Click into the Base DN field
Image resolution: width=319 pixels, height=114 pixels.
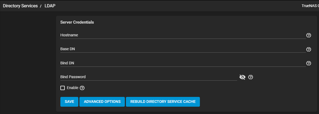click(x=183, y=49)
